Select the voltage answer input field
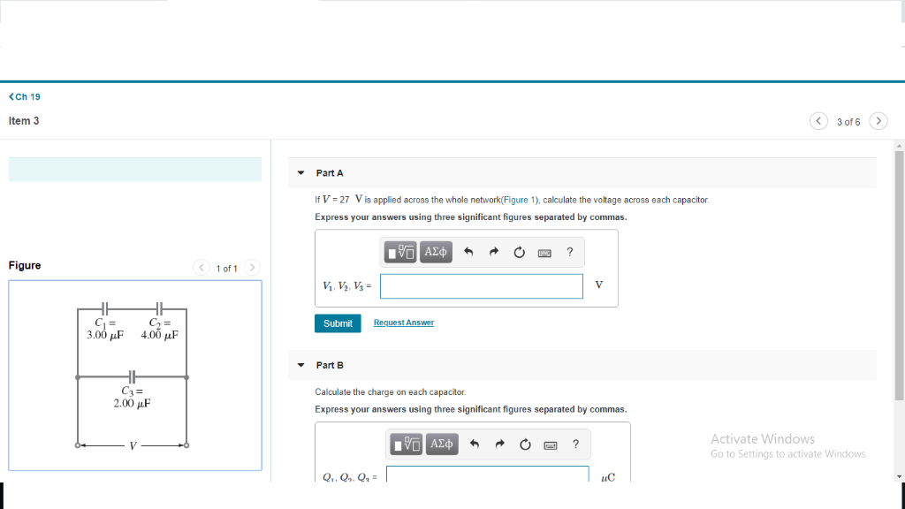Image resolution: width=905 pixels, height=509 pixels. pyautogui.click(x=481, y=285)
